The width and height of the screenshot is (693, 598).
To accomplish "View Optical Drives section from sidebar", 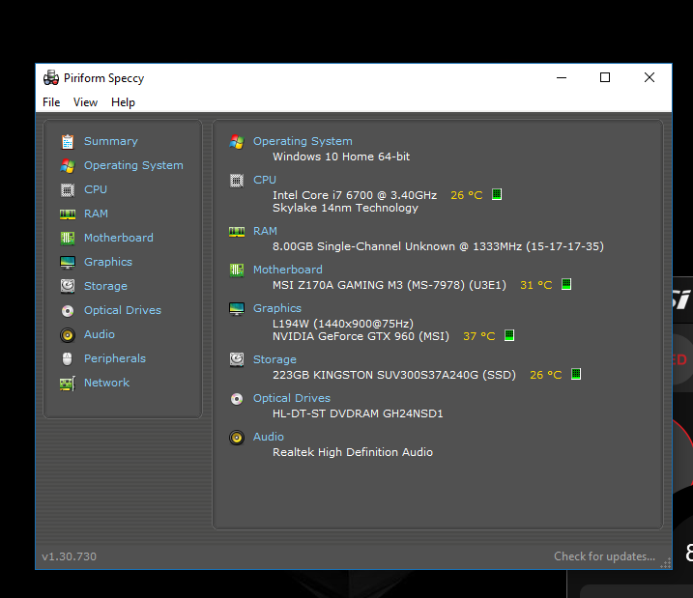I will pos(123,310).
